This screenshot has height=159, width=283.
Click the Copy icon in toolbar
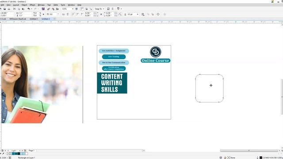pos(19,9)
